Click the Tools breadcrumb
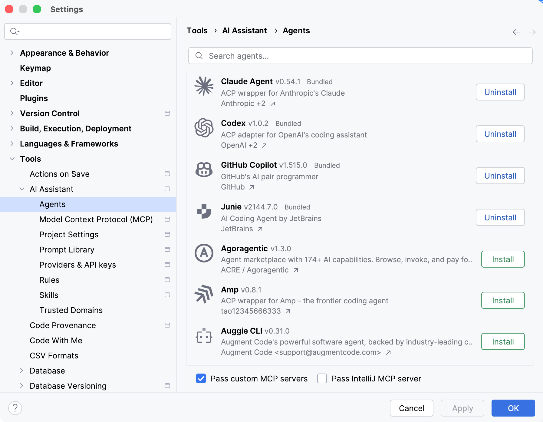Image resolution: width=543 pixels, height=422 pixels. tap(197, 31)
